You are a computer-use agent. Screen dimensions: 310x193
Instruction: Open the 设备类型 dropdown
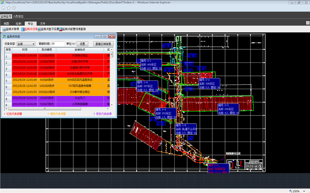(26, 44)
